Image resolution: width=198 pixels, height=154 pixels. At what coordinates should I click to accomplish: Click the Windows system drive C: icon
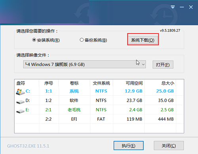(x=20, y=92)
